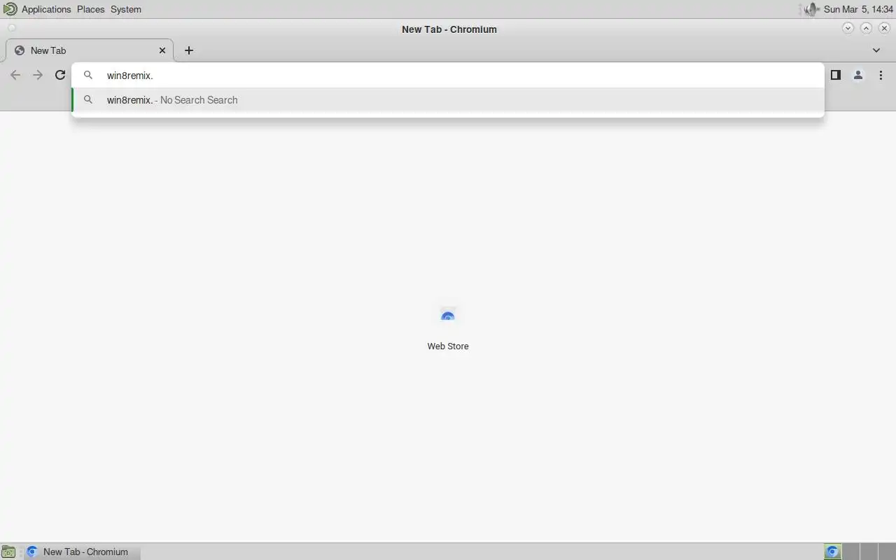
Task: Open the clock showing Sun Mar 5
Action: 858,9
